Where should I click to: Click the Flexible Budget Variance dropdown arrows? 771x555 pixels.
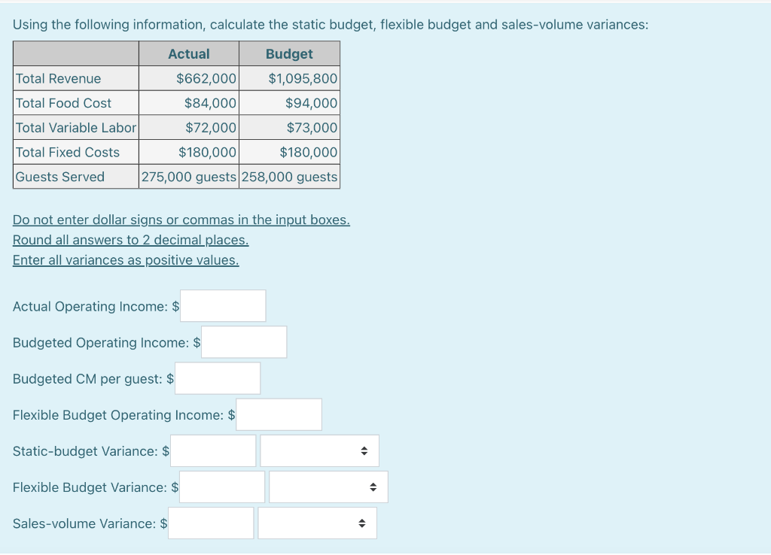(x=373, y=487)
